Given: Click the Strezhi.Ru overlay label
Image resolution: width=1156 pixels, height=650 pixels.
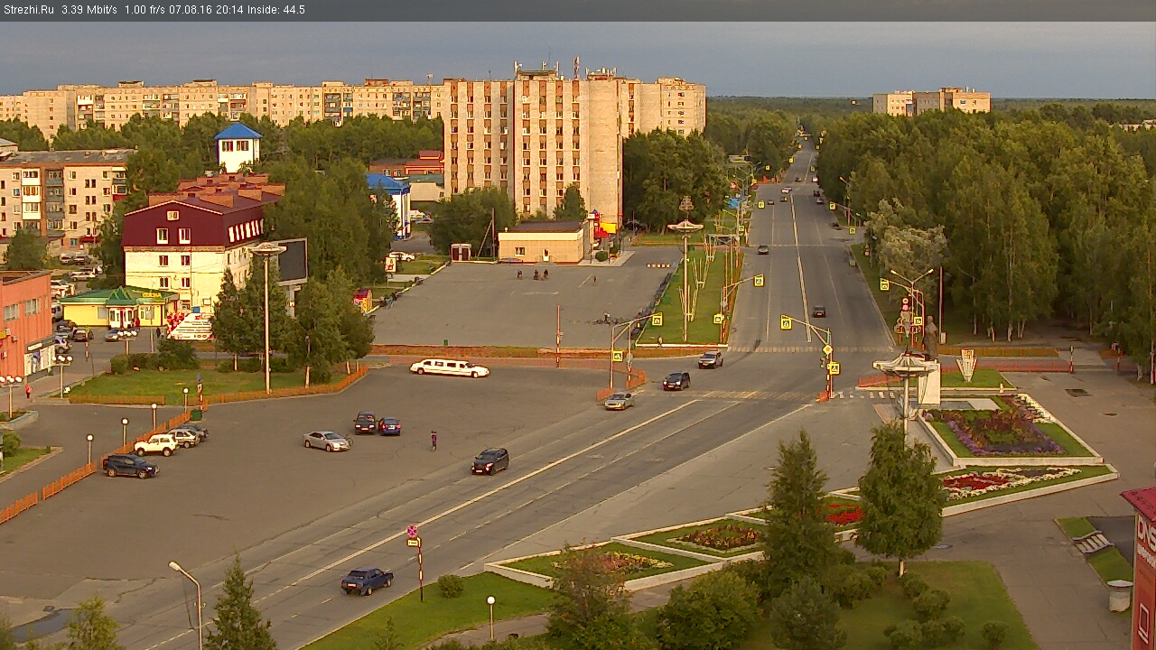Looking at the screenshot, I should (x=29, y=10).
